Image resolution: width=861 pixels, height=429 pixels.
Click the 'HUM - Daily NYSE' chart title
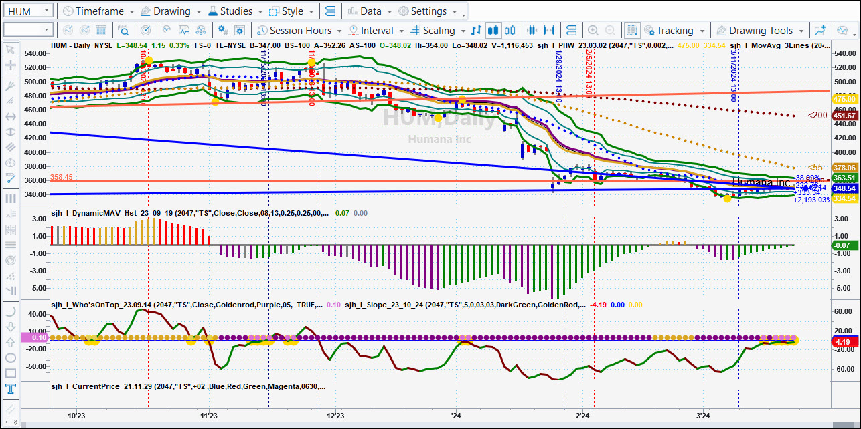point(82,45)
